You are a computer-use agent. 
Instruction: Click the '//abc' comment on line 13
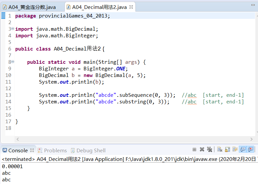click(x=189, y=95)
